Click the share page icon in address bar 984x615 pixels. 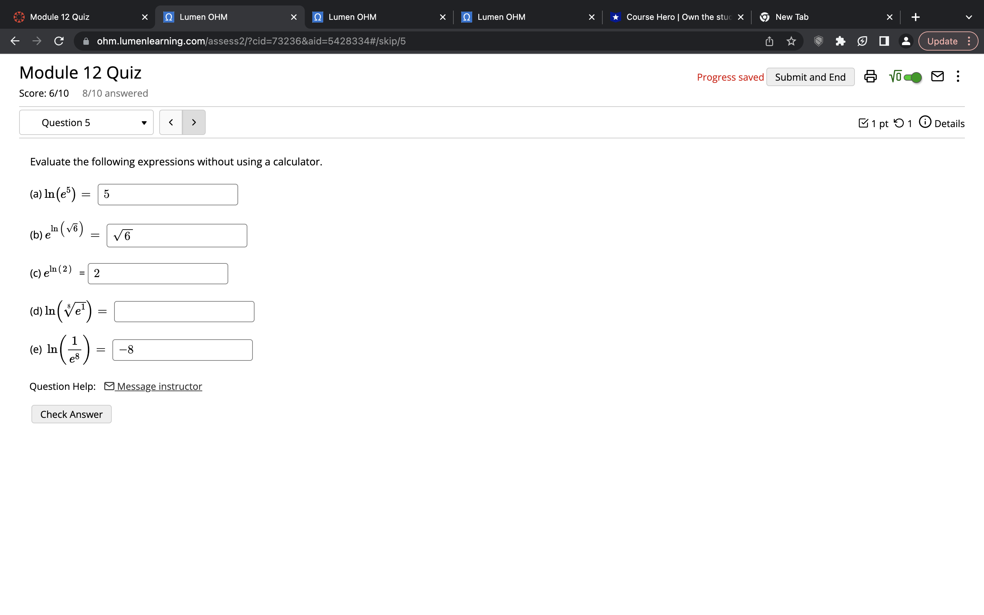coord(769,41)
